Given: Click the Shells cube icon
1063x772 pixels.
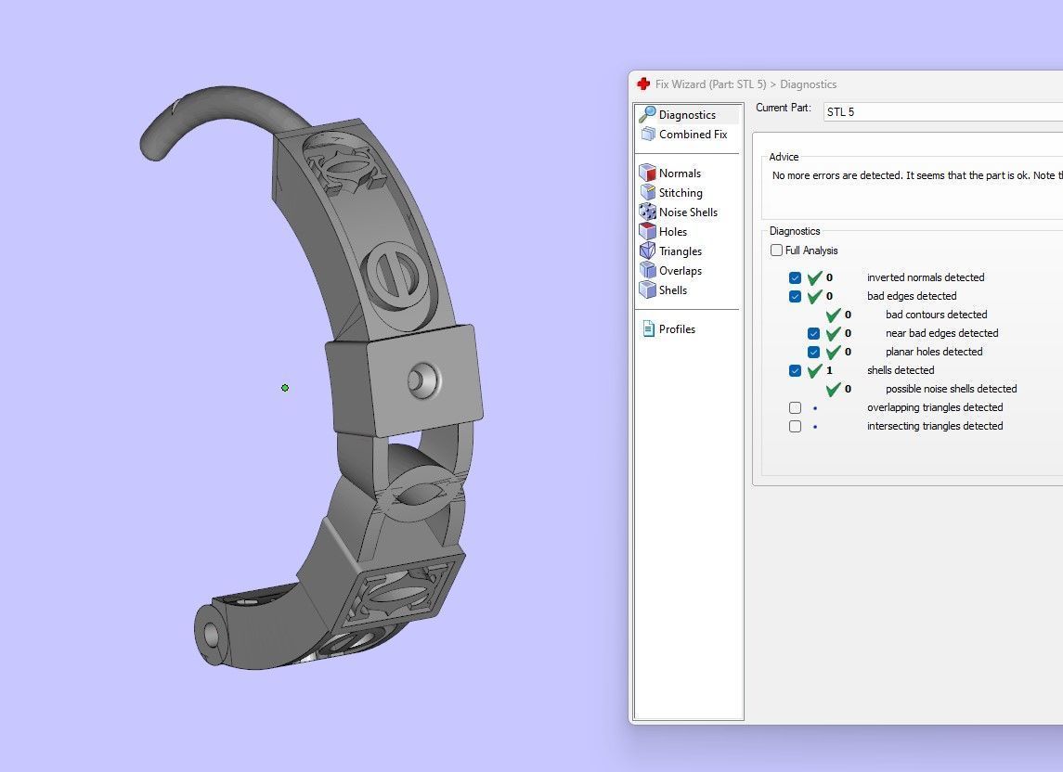Looking at the screenshot, I should click(x=647, y=289).
